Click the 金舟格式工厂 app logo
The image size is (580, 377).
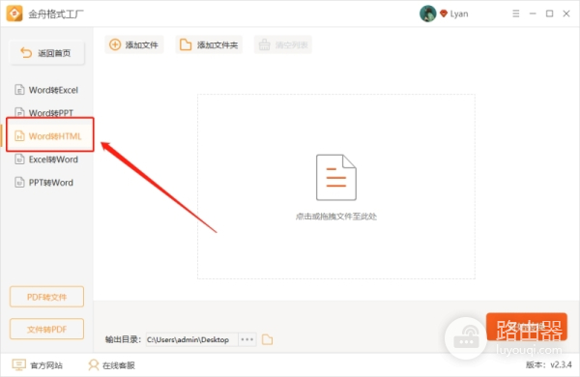14,14
